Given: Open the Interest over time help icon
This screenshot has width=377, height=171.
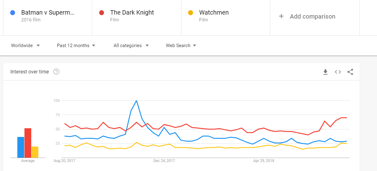Looking at the screenshot, I should (56, 72).
